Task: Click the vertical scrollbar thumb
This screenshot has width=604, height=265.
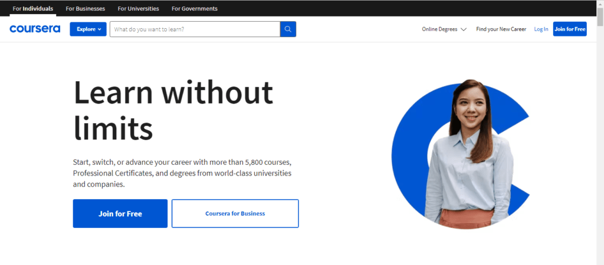Action: (600, 16)
